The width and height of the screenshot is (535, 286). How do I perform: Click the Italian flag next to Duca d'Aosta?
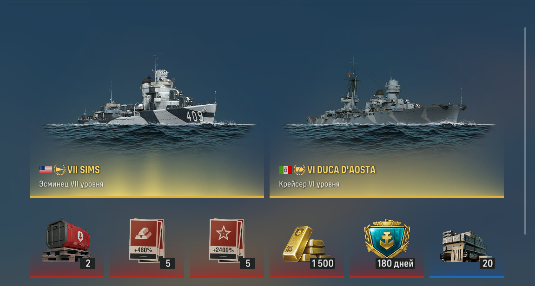(285, 170)
